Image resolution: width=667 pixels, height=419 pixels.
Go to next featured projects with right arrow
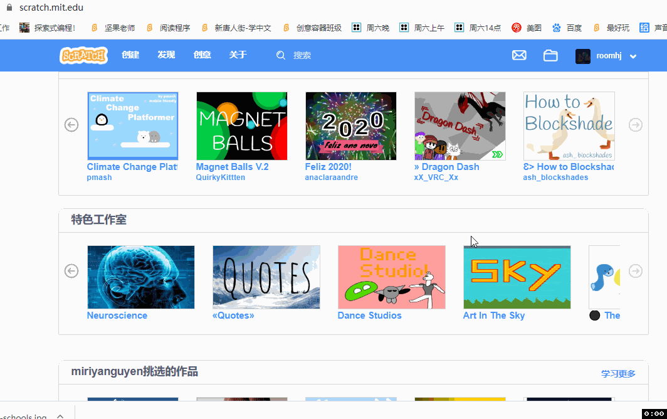pos(636,125)
